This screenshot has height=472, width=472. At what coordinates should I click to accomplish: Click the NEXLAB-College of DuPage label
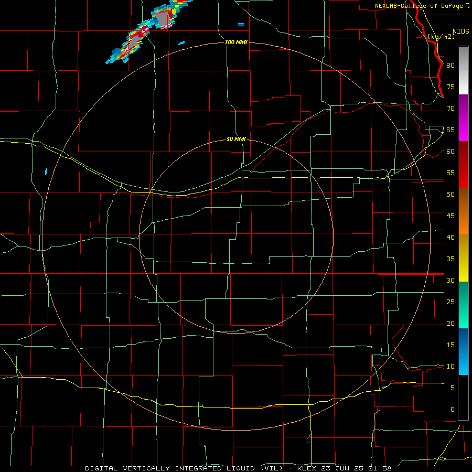pyautogui.click(x=422, y=6)
